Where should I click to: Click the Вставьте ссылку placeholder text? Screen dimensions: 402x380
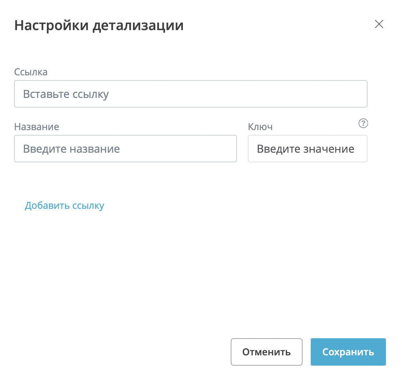(66, 94)
